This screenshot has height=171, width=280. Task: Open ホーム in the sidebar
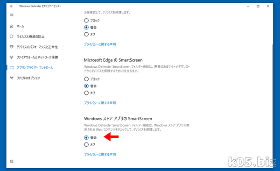pos(21,26)
